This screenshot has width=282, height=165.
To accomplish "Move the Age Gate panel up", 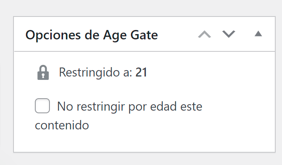I will 204,34.
